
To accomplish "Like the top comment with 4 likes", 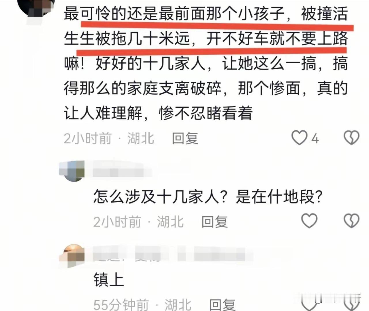I will 299,138.
